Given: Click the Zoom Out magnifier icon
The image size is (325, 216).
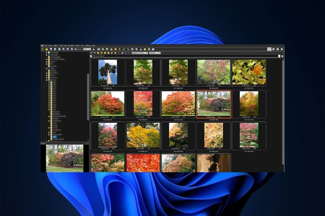Looking at the screenshot, I should (67, 49).
